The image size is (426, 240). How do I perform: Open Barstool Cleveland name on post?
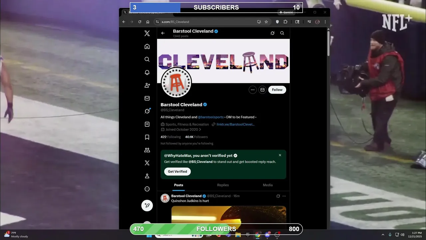186,196
